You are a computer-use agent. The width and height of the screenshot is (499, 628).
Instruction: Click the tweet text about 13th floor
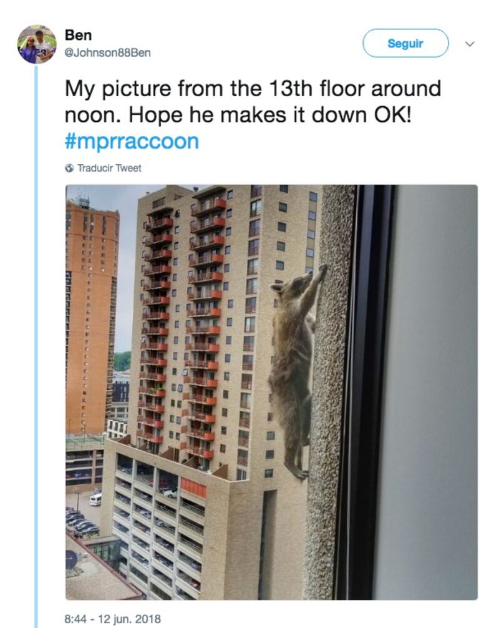click(x=253, y=102)
